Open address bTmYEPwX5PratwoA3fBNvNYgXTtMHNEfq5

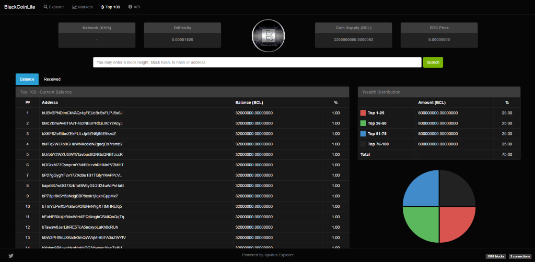click(x=82, y=207)
